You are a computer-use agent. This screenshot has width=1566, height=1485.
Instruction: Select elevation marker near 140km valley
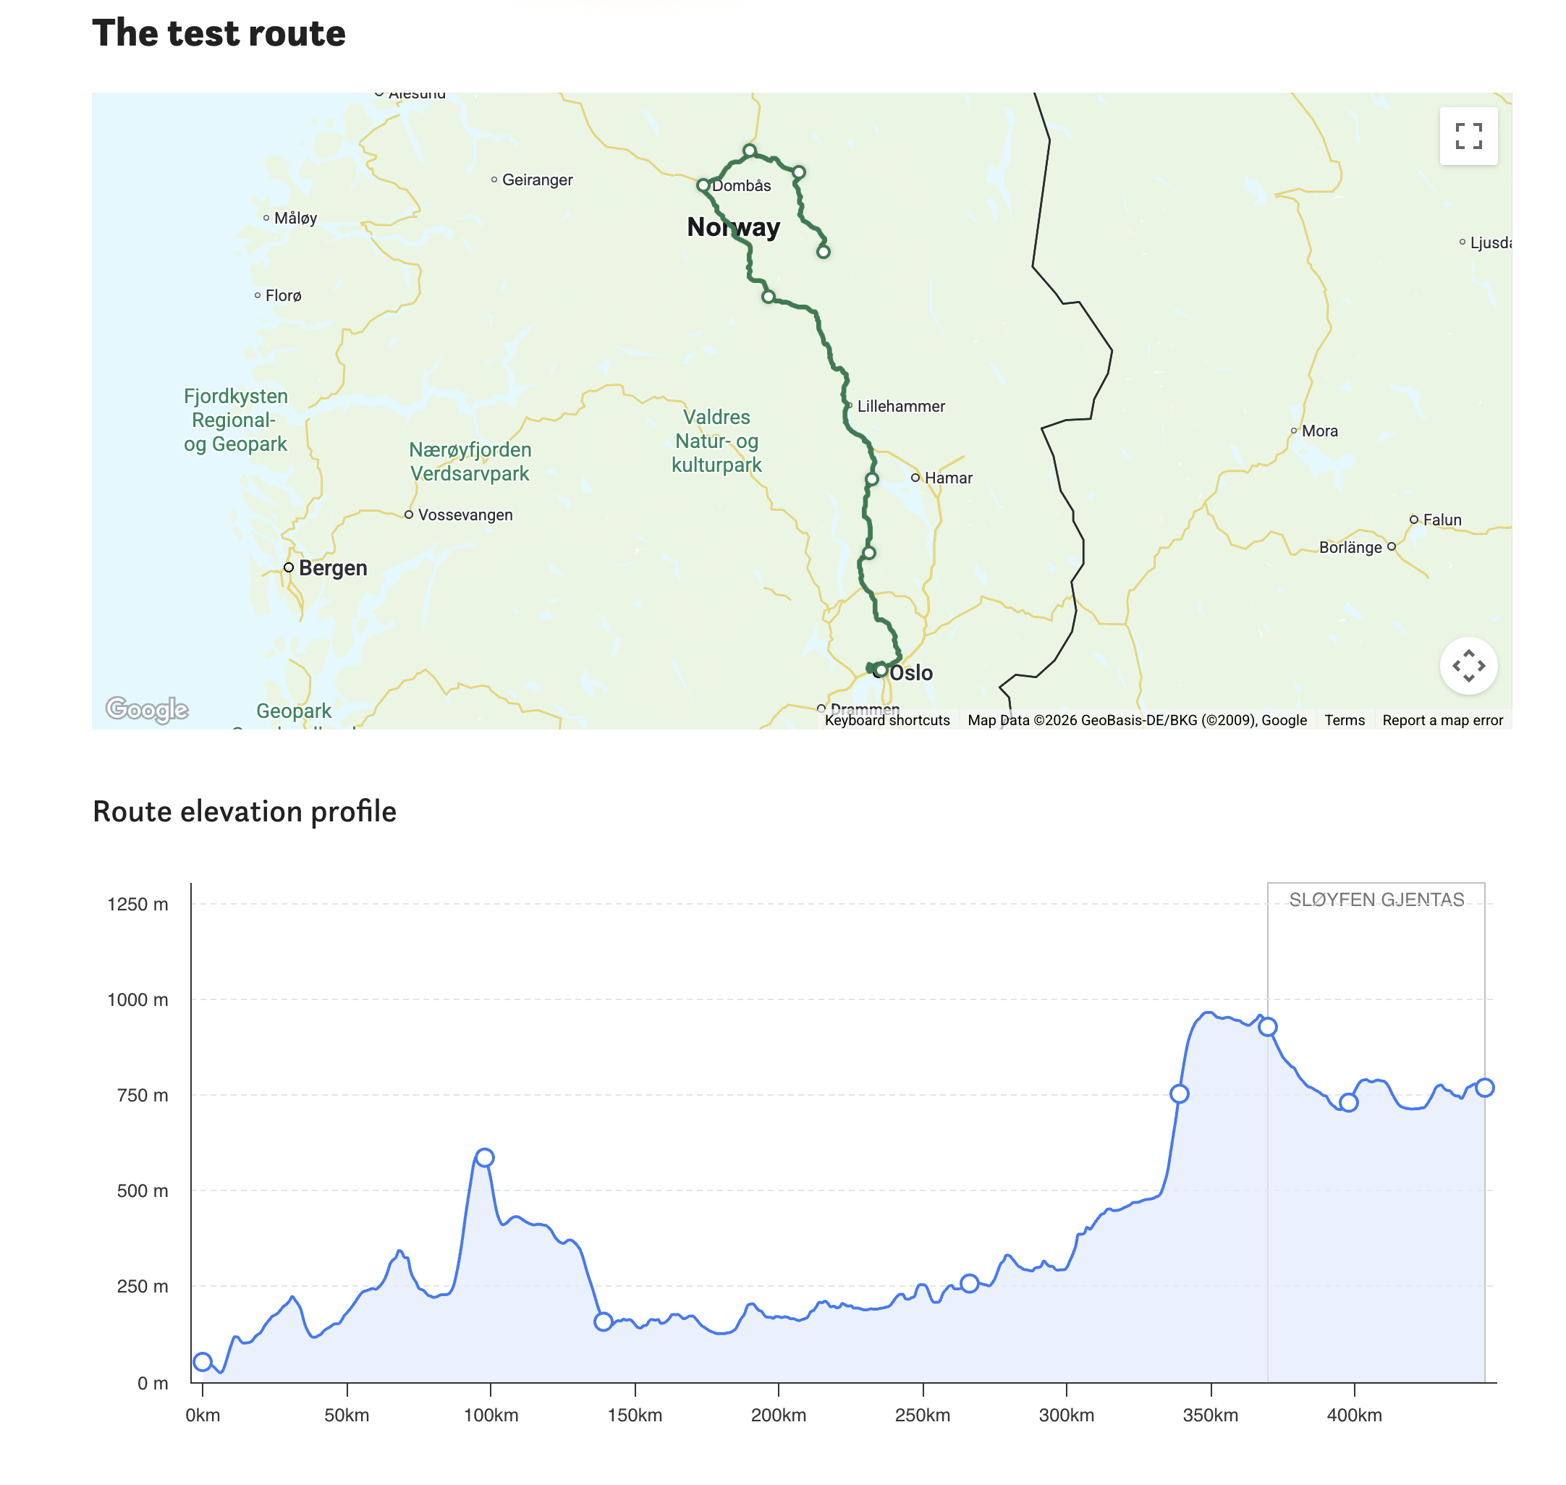pos(604,1321)
